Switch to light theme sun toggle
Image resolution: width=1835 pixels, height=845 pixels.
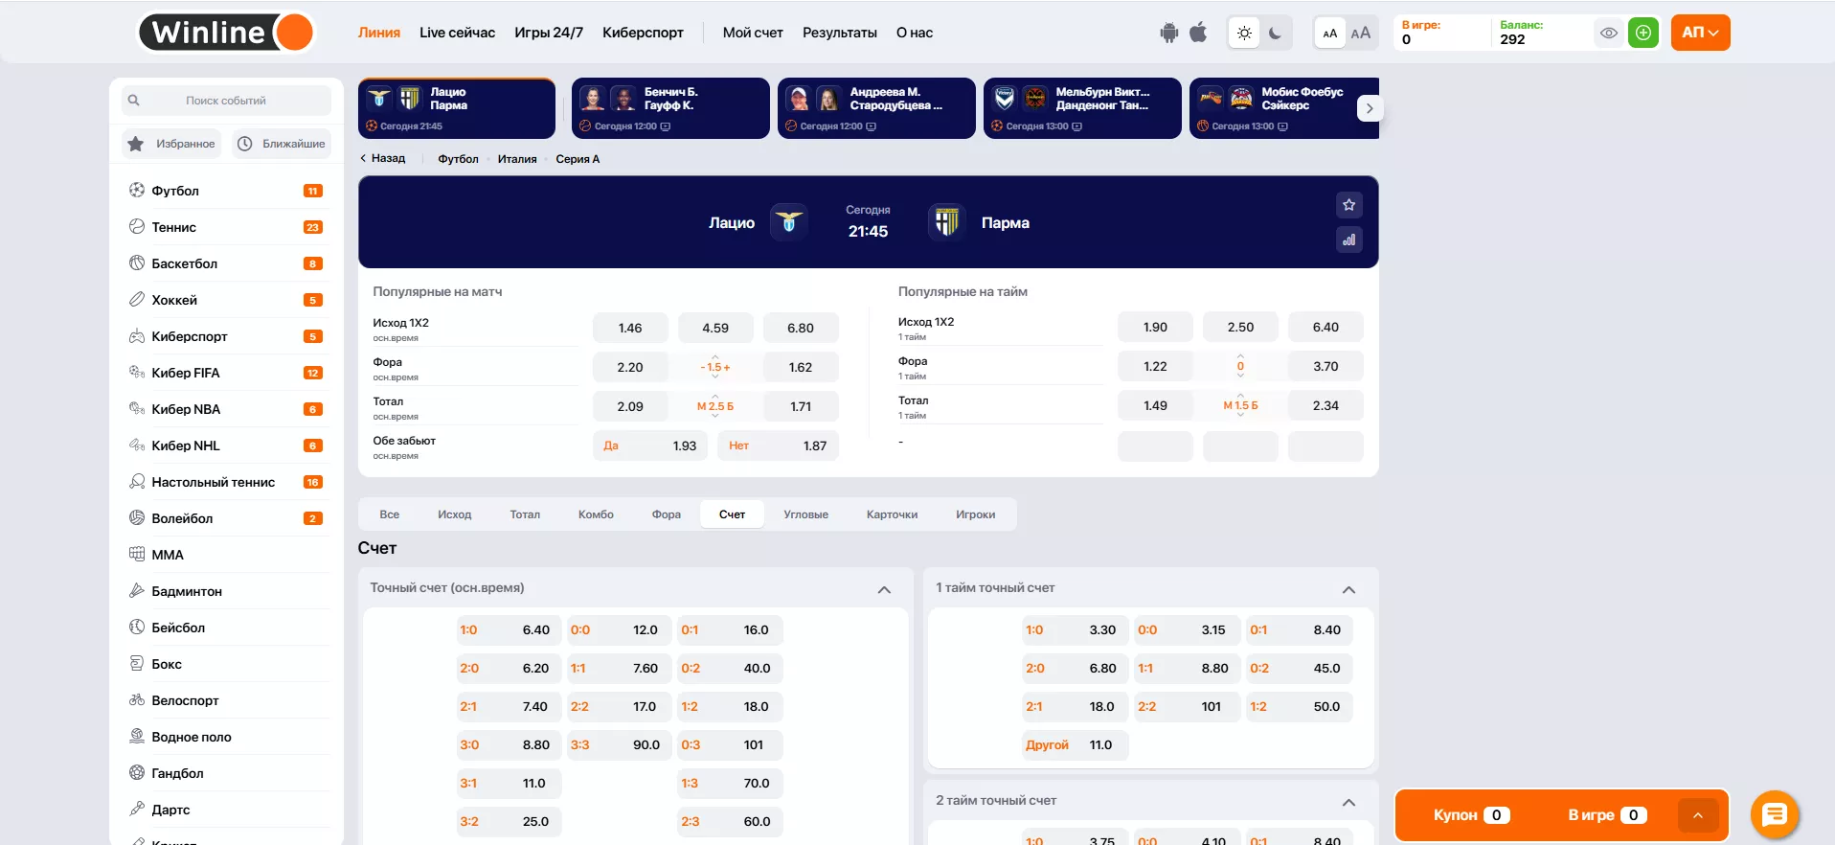[1244, 33]
